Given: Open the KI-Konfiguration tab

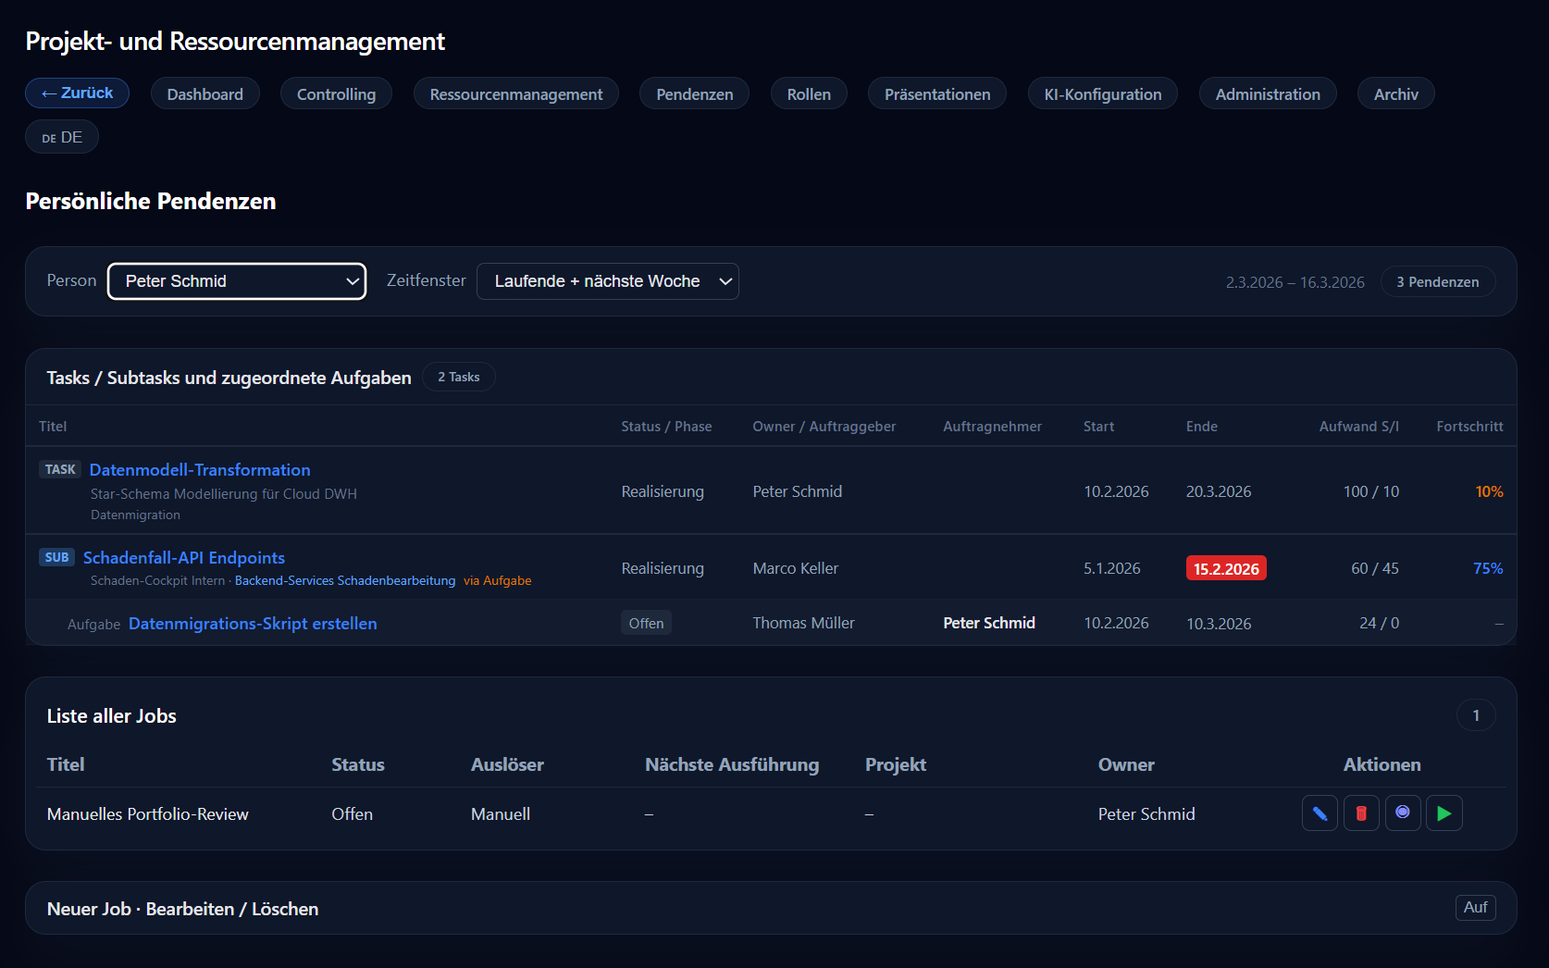Looking at the screenshot, I should point(1103,94).
